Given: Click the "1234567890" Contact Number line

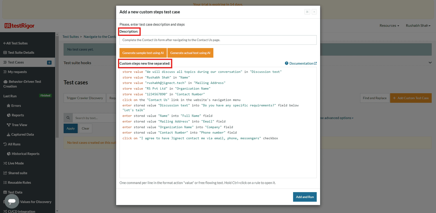Looking at the screenshot, I should point(163,94).
